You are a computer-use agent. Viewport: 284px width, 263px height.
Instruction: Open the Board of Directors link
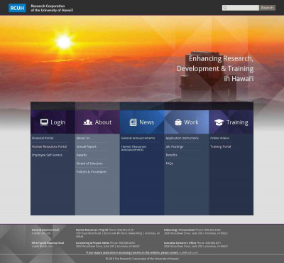pos(89,163)
